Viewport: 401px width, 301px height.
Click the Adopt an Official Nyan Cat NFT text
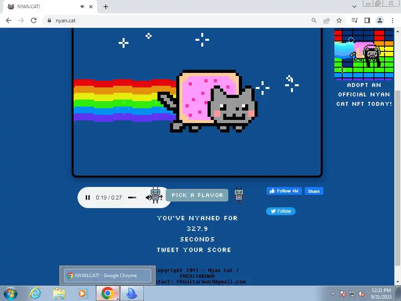point(364,94)
